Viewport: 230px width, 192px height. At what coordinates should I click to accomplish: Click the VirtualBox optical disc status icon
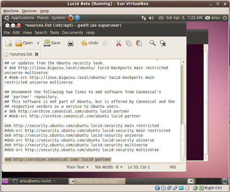pyautogui.click(x=164, y=188)
